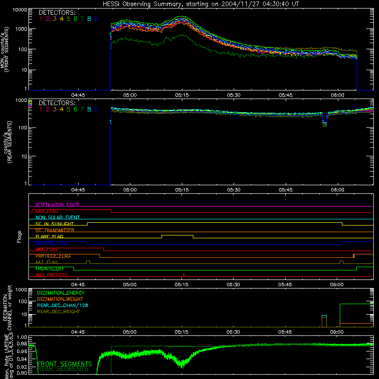Click the DECIMATION_WEIGHT legend entry
379x379 pixels.
click(x=60, y=299)
